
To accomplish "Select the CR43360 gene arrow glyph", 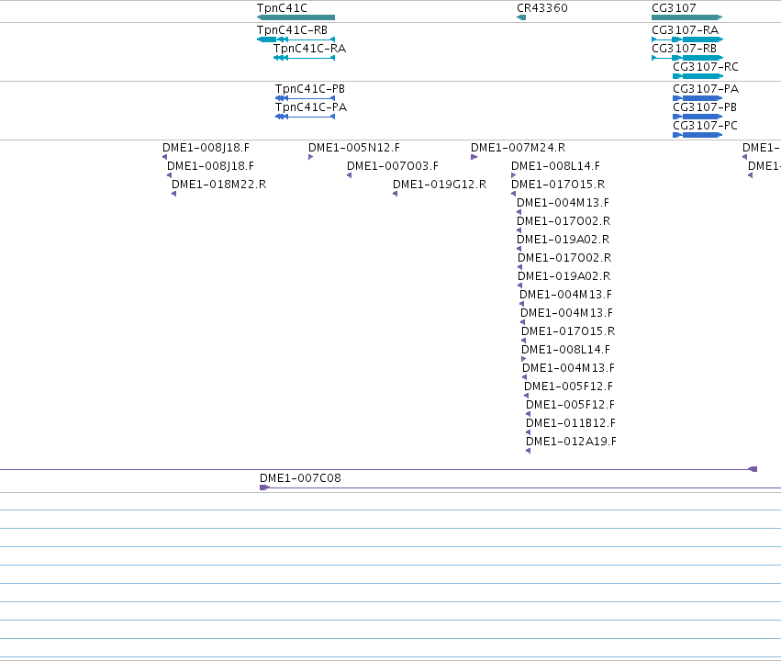I will 521,17.
